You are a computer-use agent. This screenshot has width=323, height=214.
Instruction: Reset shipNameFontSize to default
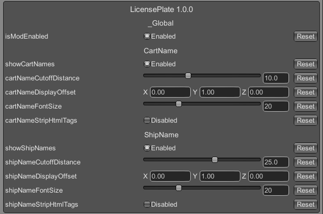tap(305, 191)
